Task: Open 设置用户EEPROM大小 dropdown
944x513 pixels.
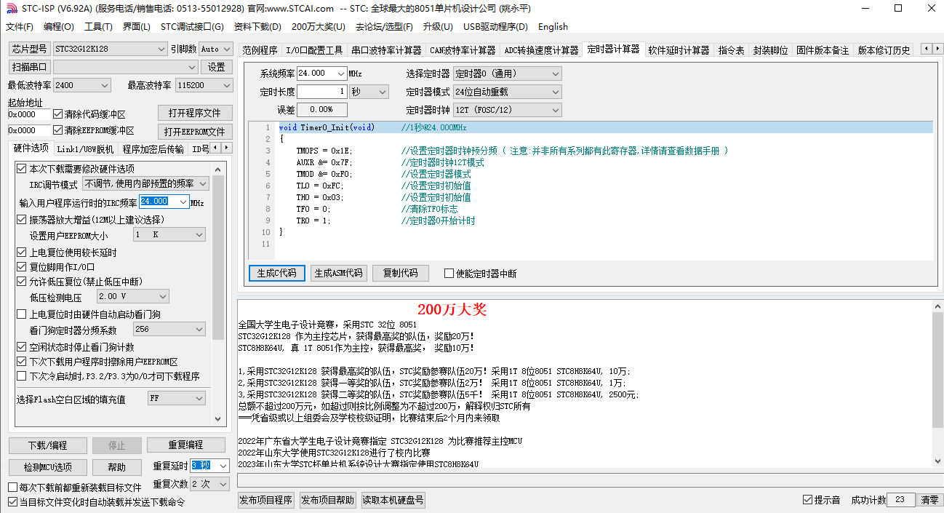Action: (169, 234)
